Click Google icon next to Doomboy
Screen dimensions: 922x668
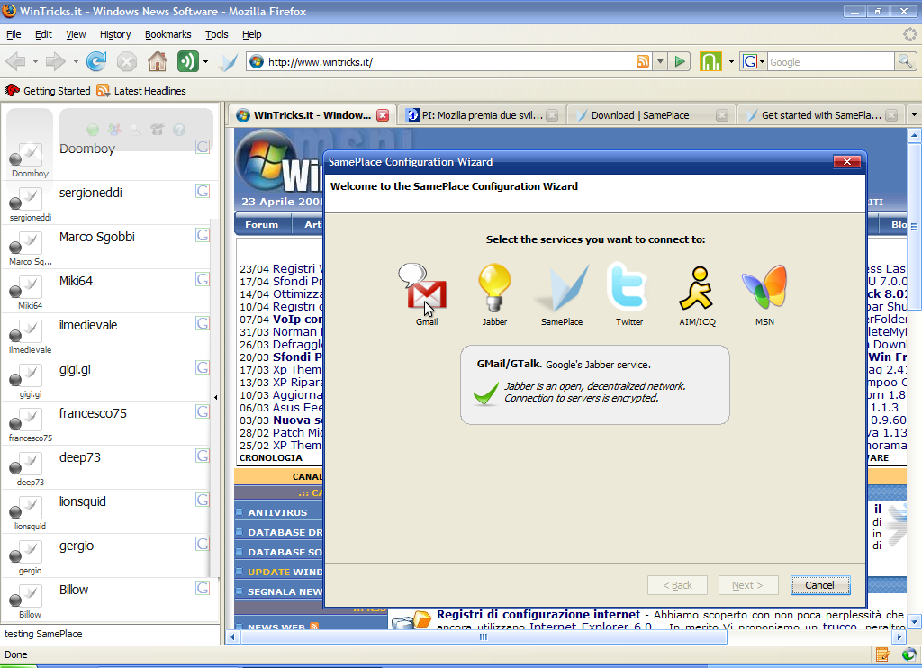(203, 147)
